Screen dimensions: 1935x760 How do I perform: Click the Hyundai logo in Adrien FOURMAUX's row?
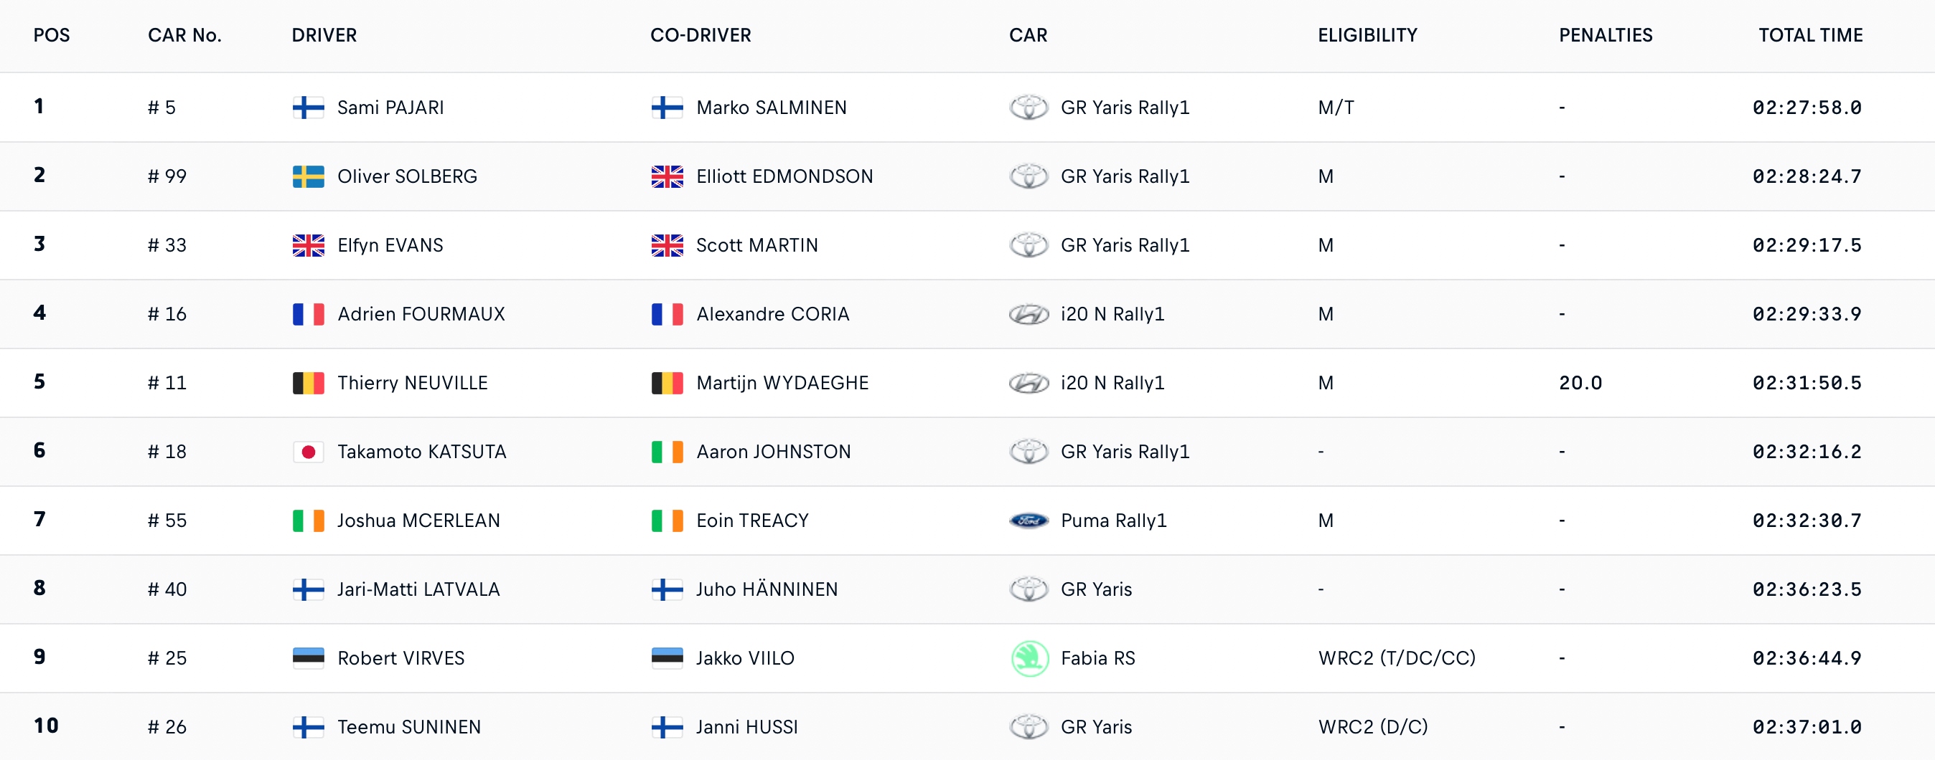pos(1029,314)
